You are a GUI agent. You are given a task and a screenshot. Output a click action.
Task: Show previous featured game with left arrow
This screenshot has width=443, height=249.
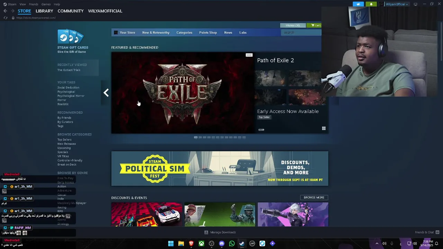click(x=106, y=93)
